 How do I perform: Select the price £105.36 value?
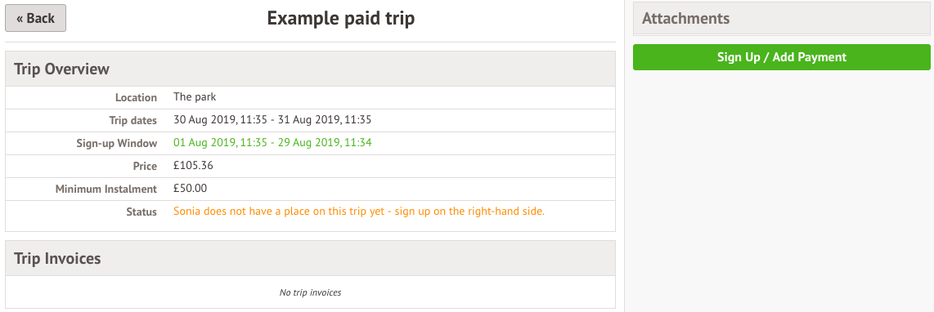pyautogui.click(x=193, y=166)
